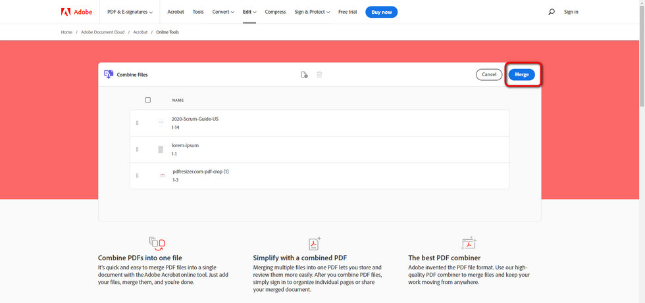This screenshot has height=303, width=645.
Task: Click drag handle of lorem-ipsum row
Action: click(x=137, y=149)
